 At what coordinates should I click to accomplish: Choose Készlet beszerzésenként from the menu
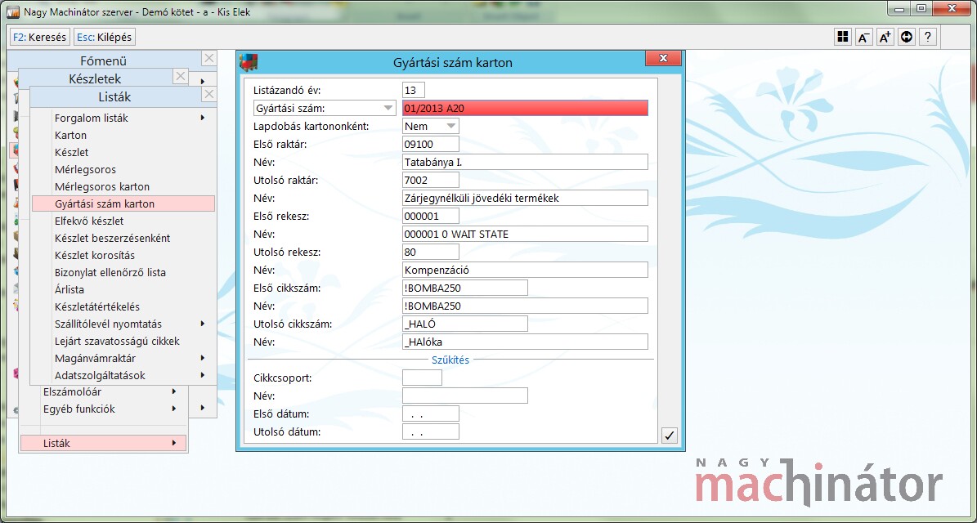(112, 238)
